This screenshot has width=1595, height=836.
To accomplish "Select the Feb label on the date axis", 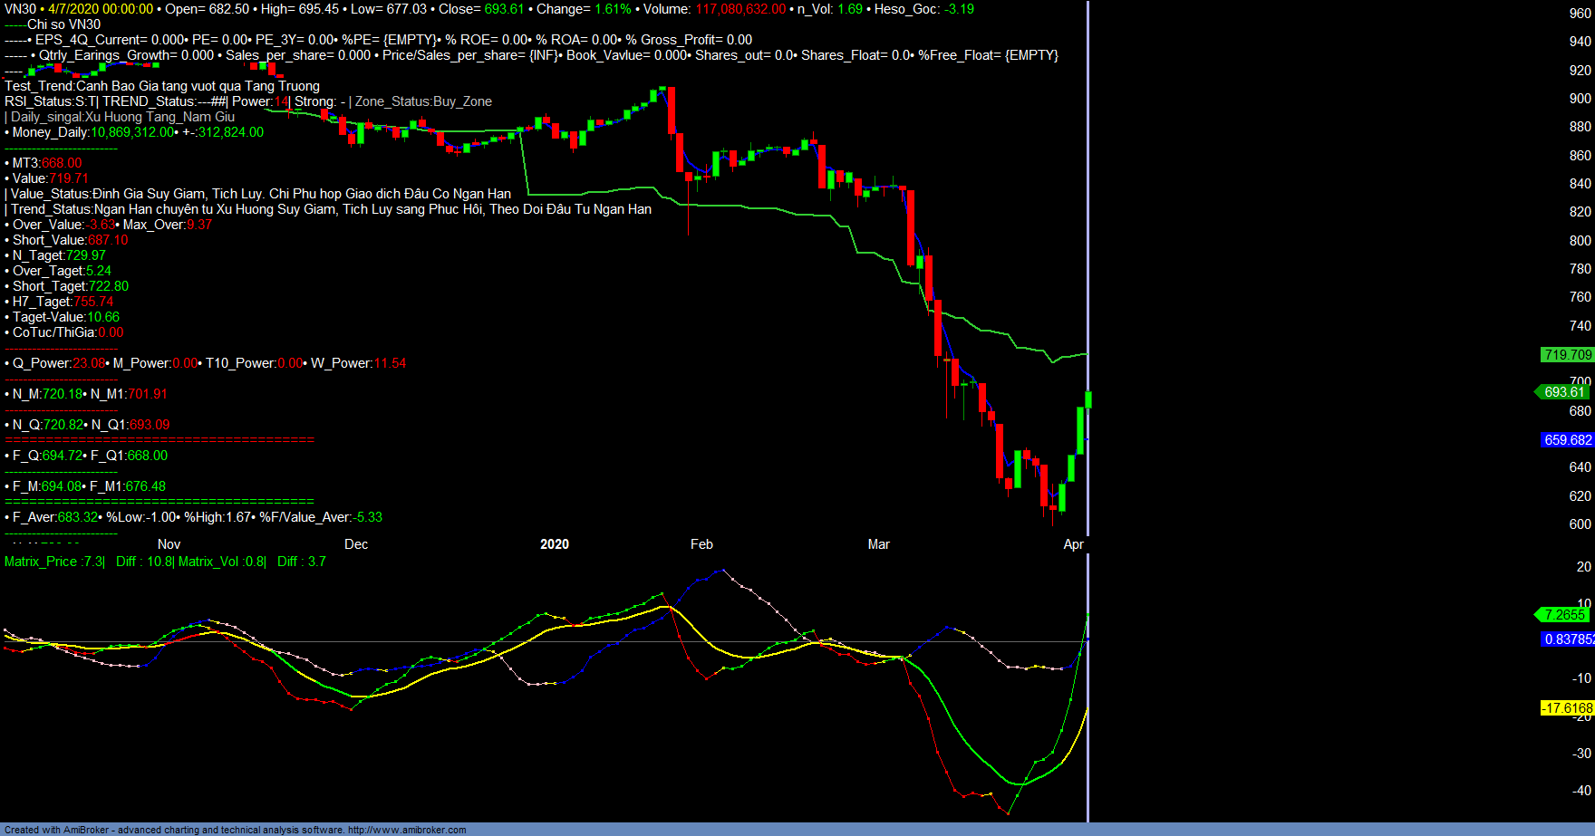I will pyautogui.click(x=701, y=544).
